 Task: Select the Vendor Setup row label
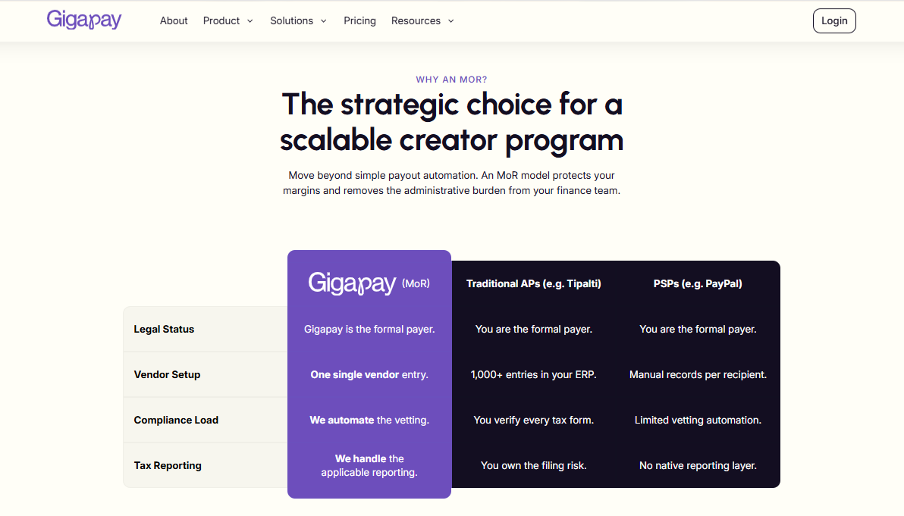click(x=167, y=375)
